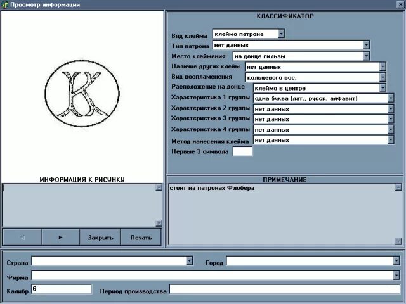This screenshot has width=406, height=304.
Task: Click into the Калибр field
Action: (62, 289)
